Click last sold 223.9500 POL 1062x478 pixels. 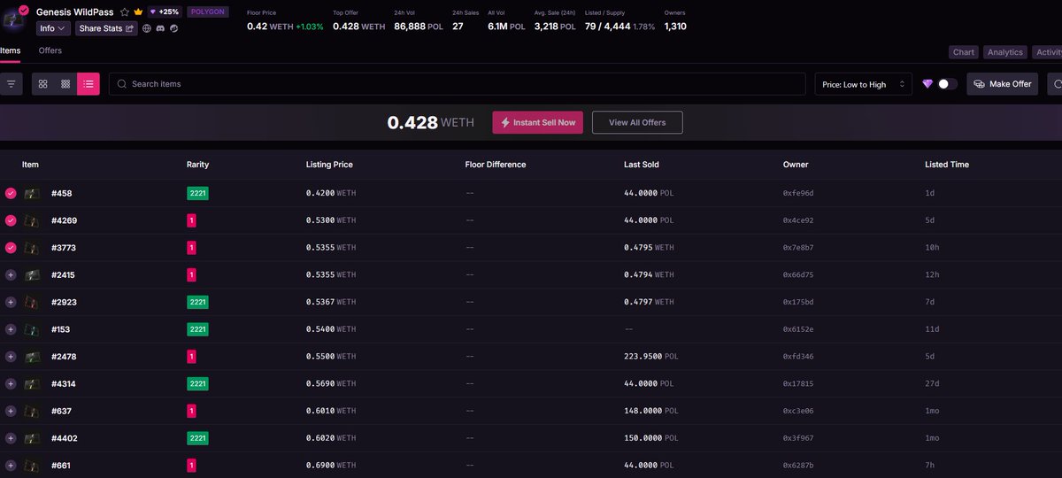click(651, 357)
